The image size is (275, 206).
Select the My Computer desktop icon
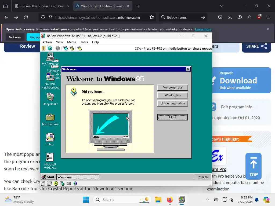point(50,59)
